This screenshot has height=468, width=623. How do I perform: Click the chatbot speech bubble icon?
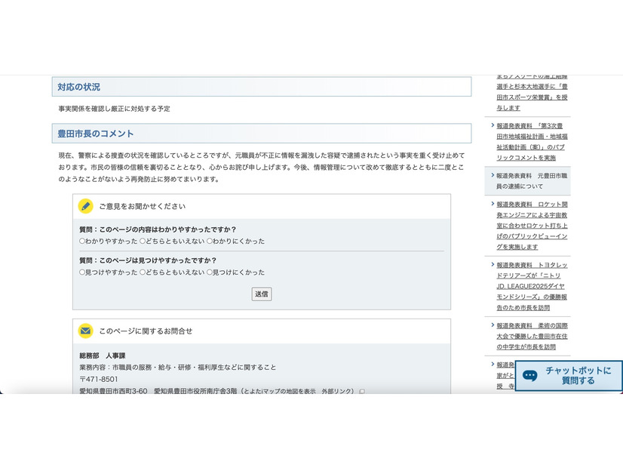pyautogui.click(x=530, y=375)
